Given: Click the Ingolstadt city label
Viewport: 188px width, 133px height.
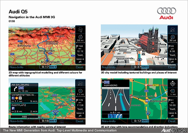Looking at the screenshot, I should (x=50, y=62).
